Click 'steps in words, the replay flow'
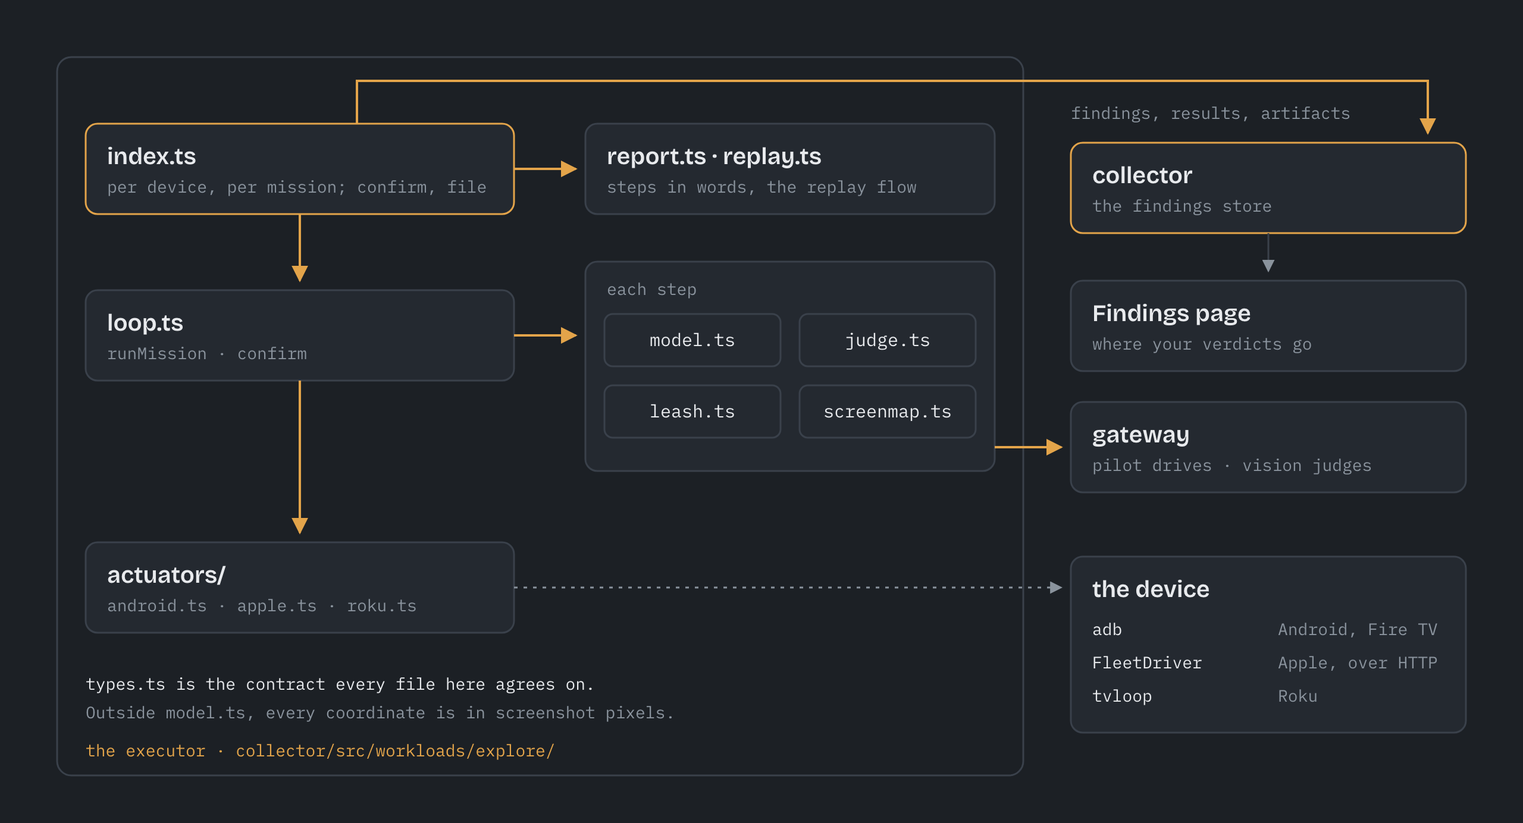This screenshot has height=823, width=1523. [x=761, y=187]
